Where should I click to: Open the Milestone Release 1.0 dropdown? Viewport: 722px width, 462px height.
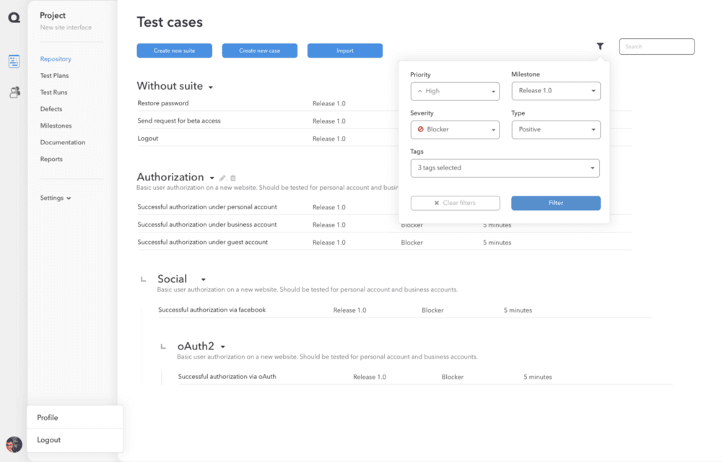pos(556,91)
